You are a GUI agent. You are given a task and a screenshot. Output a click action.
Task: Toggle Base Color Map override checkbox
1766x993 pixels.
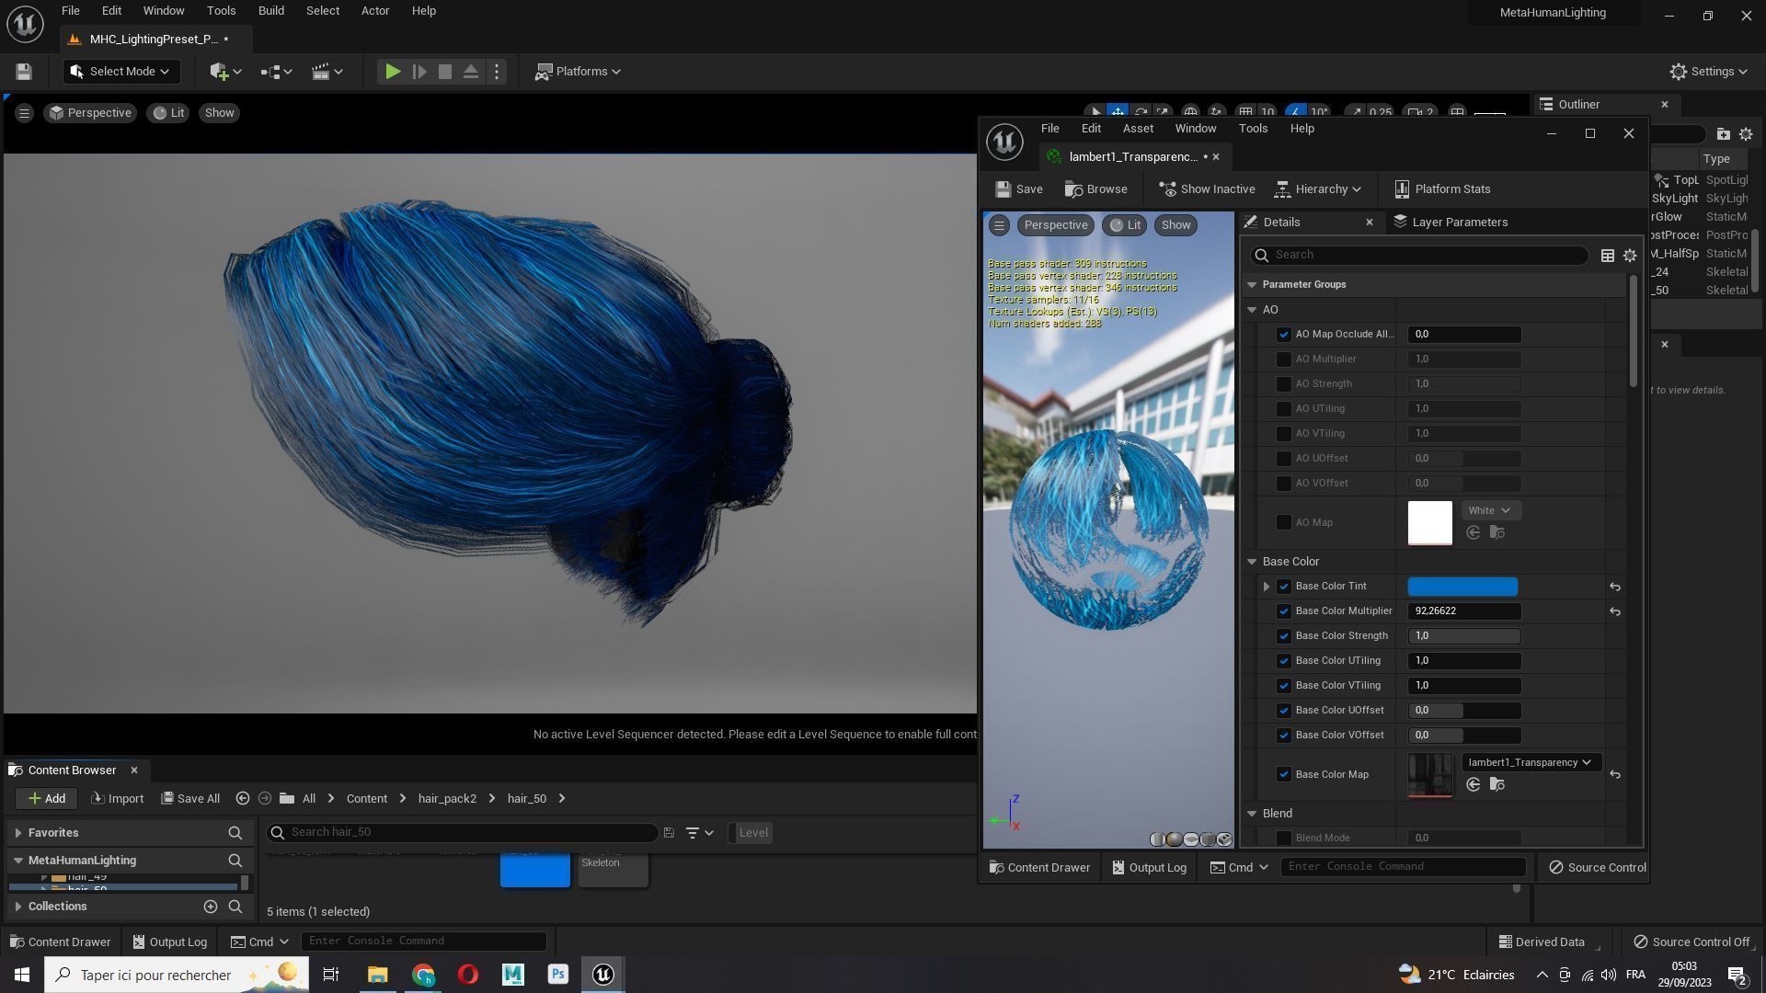click(x=1284, y=775)
